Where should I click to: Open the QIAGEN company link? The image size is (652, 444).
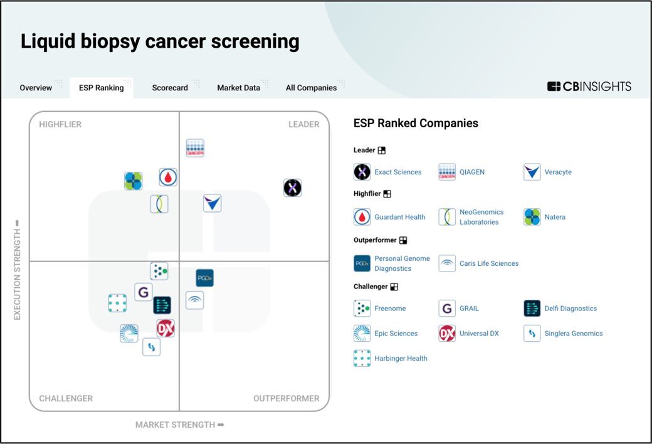472,172
